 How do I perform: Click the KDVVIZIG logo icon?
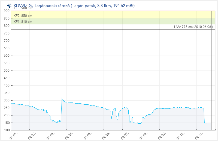(x=10, y=6)
